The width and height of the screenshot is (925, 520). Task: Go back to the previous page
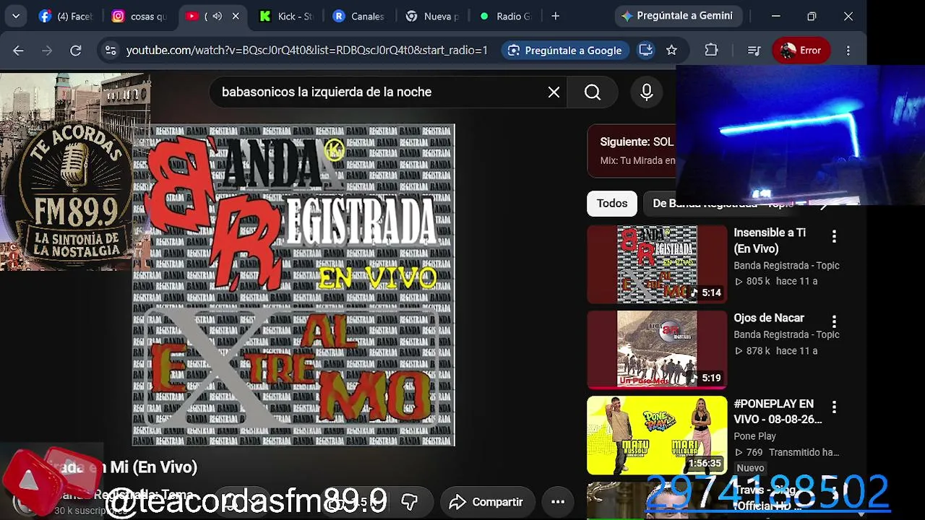[18, 51]
